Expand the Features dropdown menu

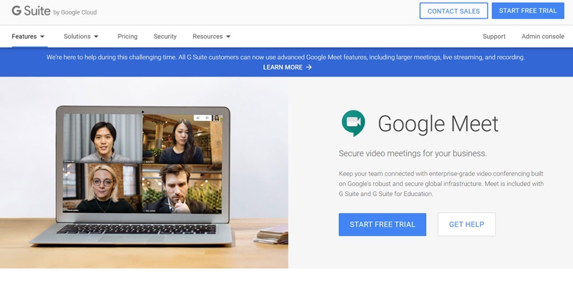[28, 36]
